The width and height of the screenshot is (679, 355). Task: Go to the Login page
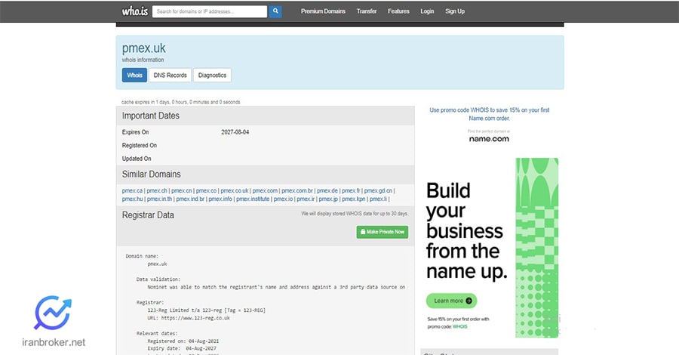pos(427,11)
